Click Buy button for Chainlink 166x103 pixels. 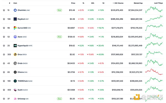click(59, 10)
